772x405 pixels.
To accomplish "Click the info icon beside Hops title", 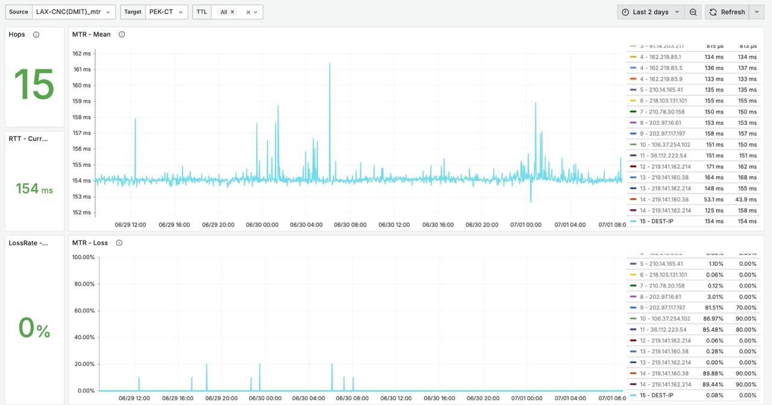I will coord(36,34).
